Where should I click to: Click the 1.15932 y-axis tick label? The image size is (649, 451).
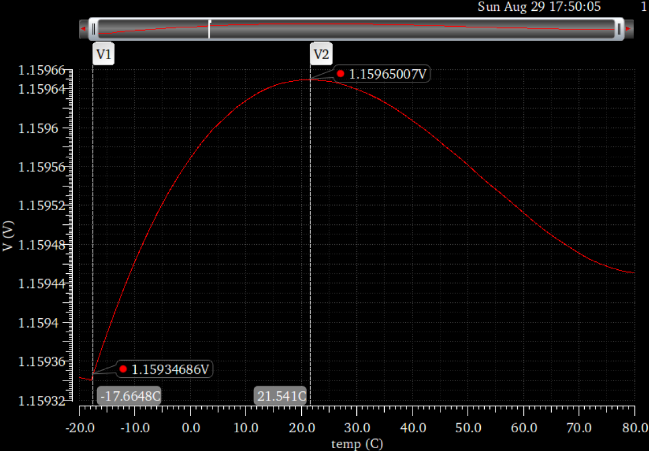[42, 401]
